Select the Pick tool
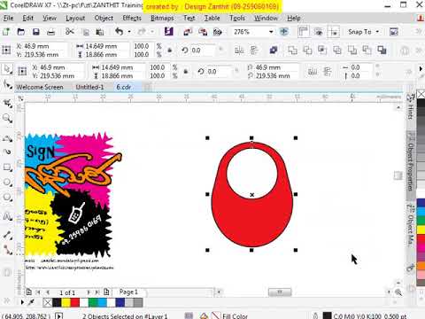This screenshot has height=319, width=425. [x=7, y=70]
